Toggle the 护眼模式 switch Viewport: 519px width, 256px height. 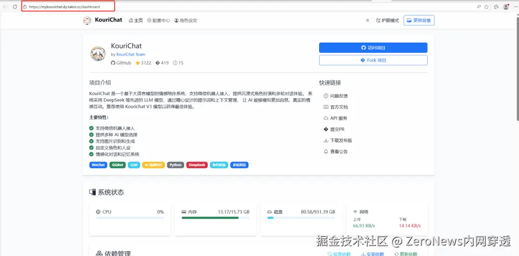pyautogui.click(x=370, y=21)
